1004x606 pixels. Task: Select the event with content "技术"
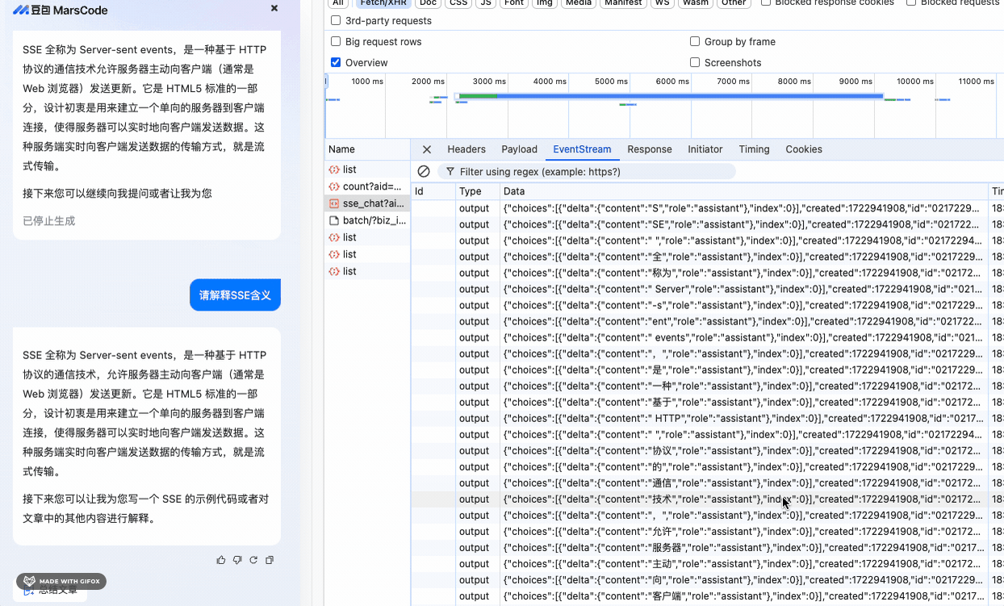pyautogui.click(x=707, y=499)
